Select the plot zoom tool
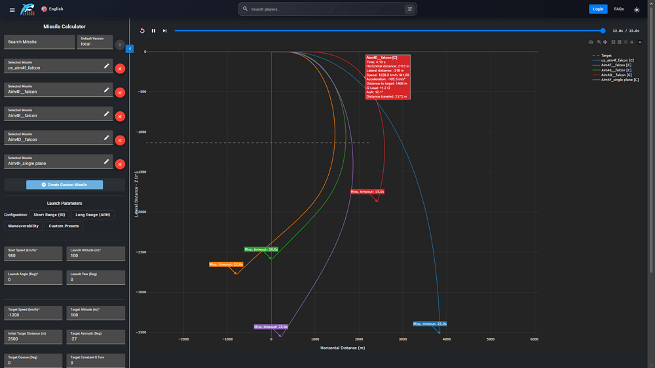The height and width of the screenshot is (368, 655). (599, 42)
